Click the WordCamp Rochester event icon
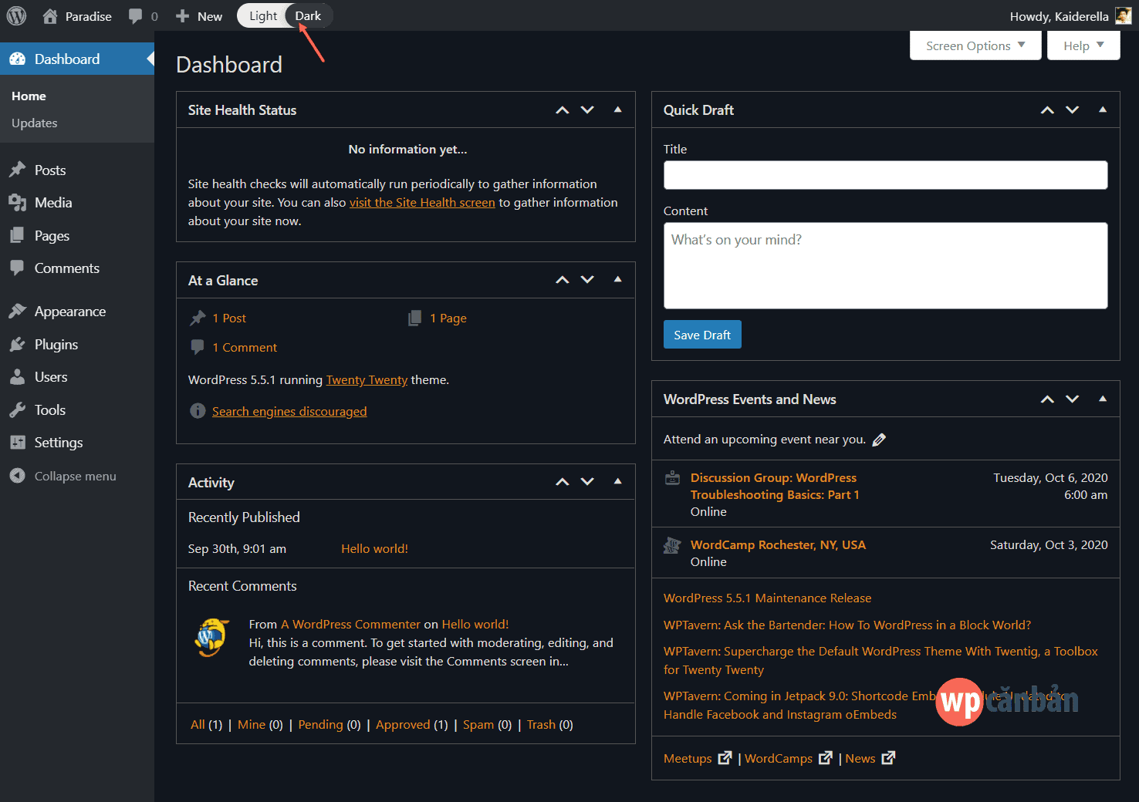The image size is (1139, 802). tap(672, 545)
